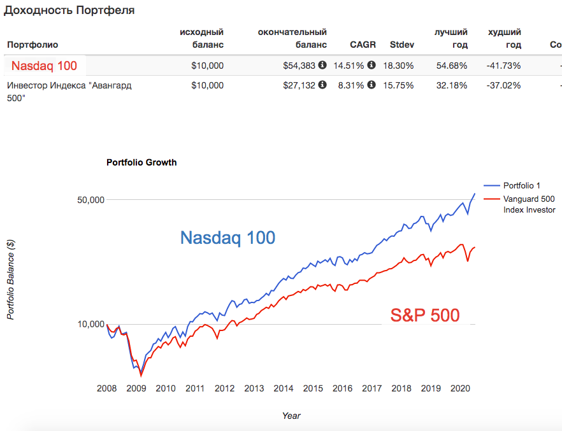Screen dimensions: 562x431
Task: Sort by the Stdev column header
Action: [401, 45]
